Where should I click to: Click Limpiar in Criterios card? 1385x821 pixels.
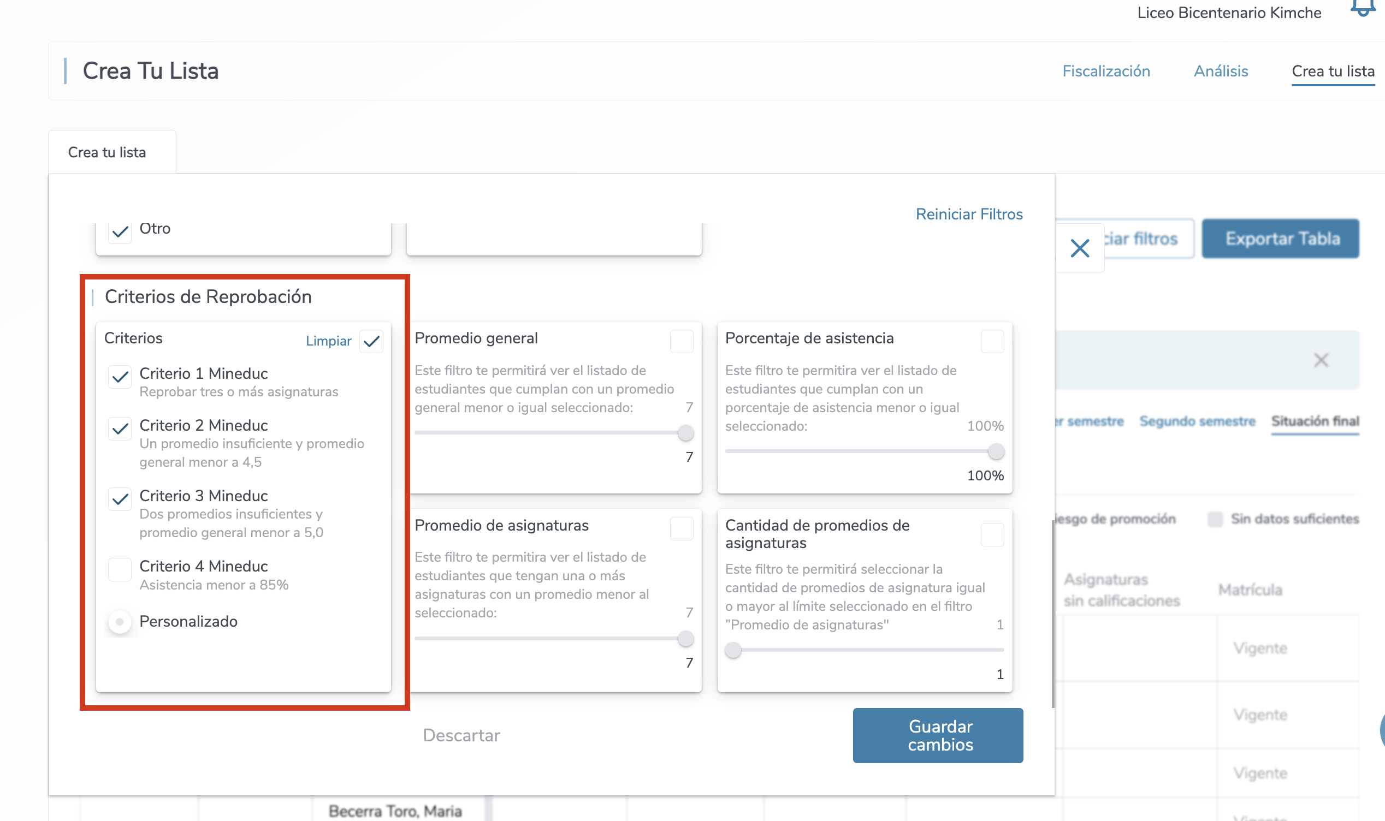(328, 341)
